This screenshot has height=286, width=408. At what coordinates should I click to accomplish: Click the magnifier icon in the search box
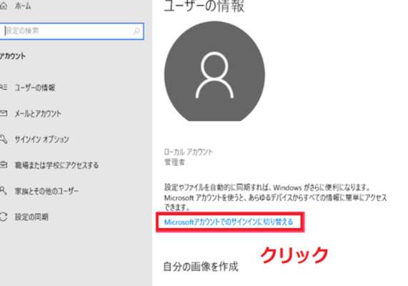tap(136, 31)
